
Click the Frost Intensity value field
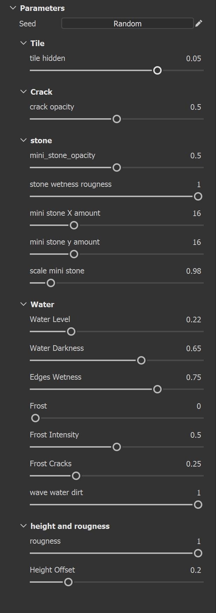tap(196, 435)
